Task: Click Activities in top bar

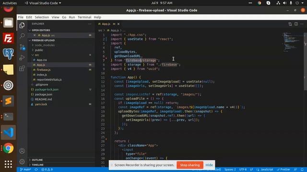Action: click(10, 3)
